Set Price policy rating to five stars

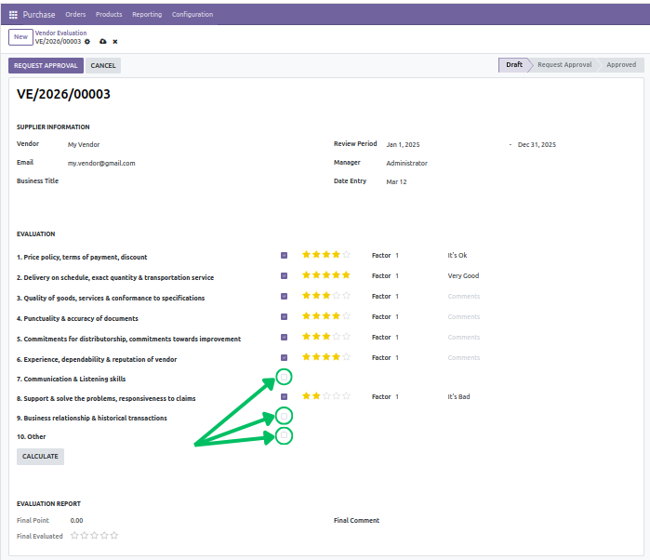tap(347, 255)
